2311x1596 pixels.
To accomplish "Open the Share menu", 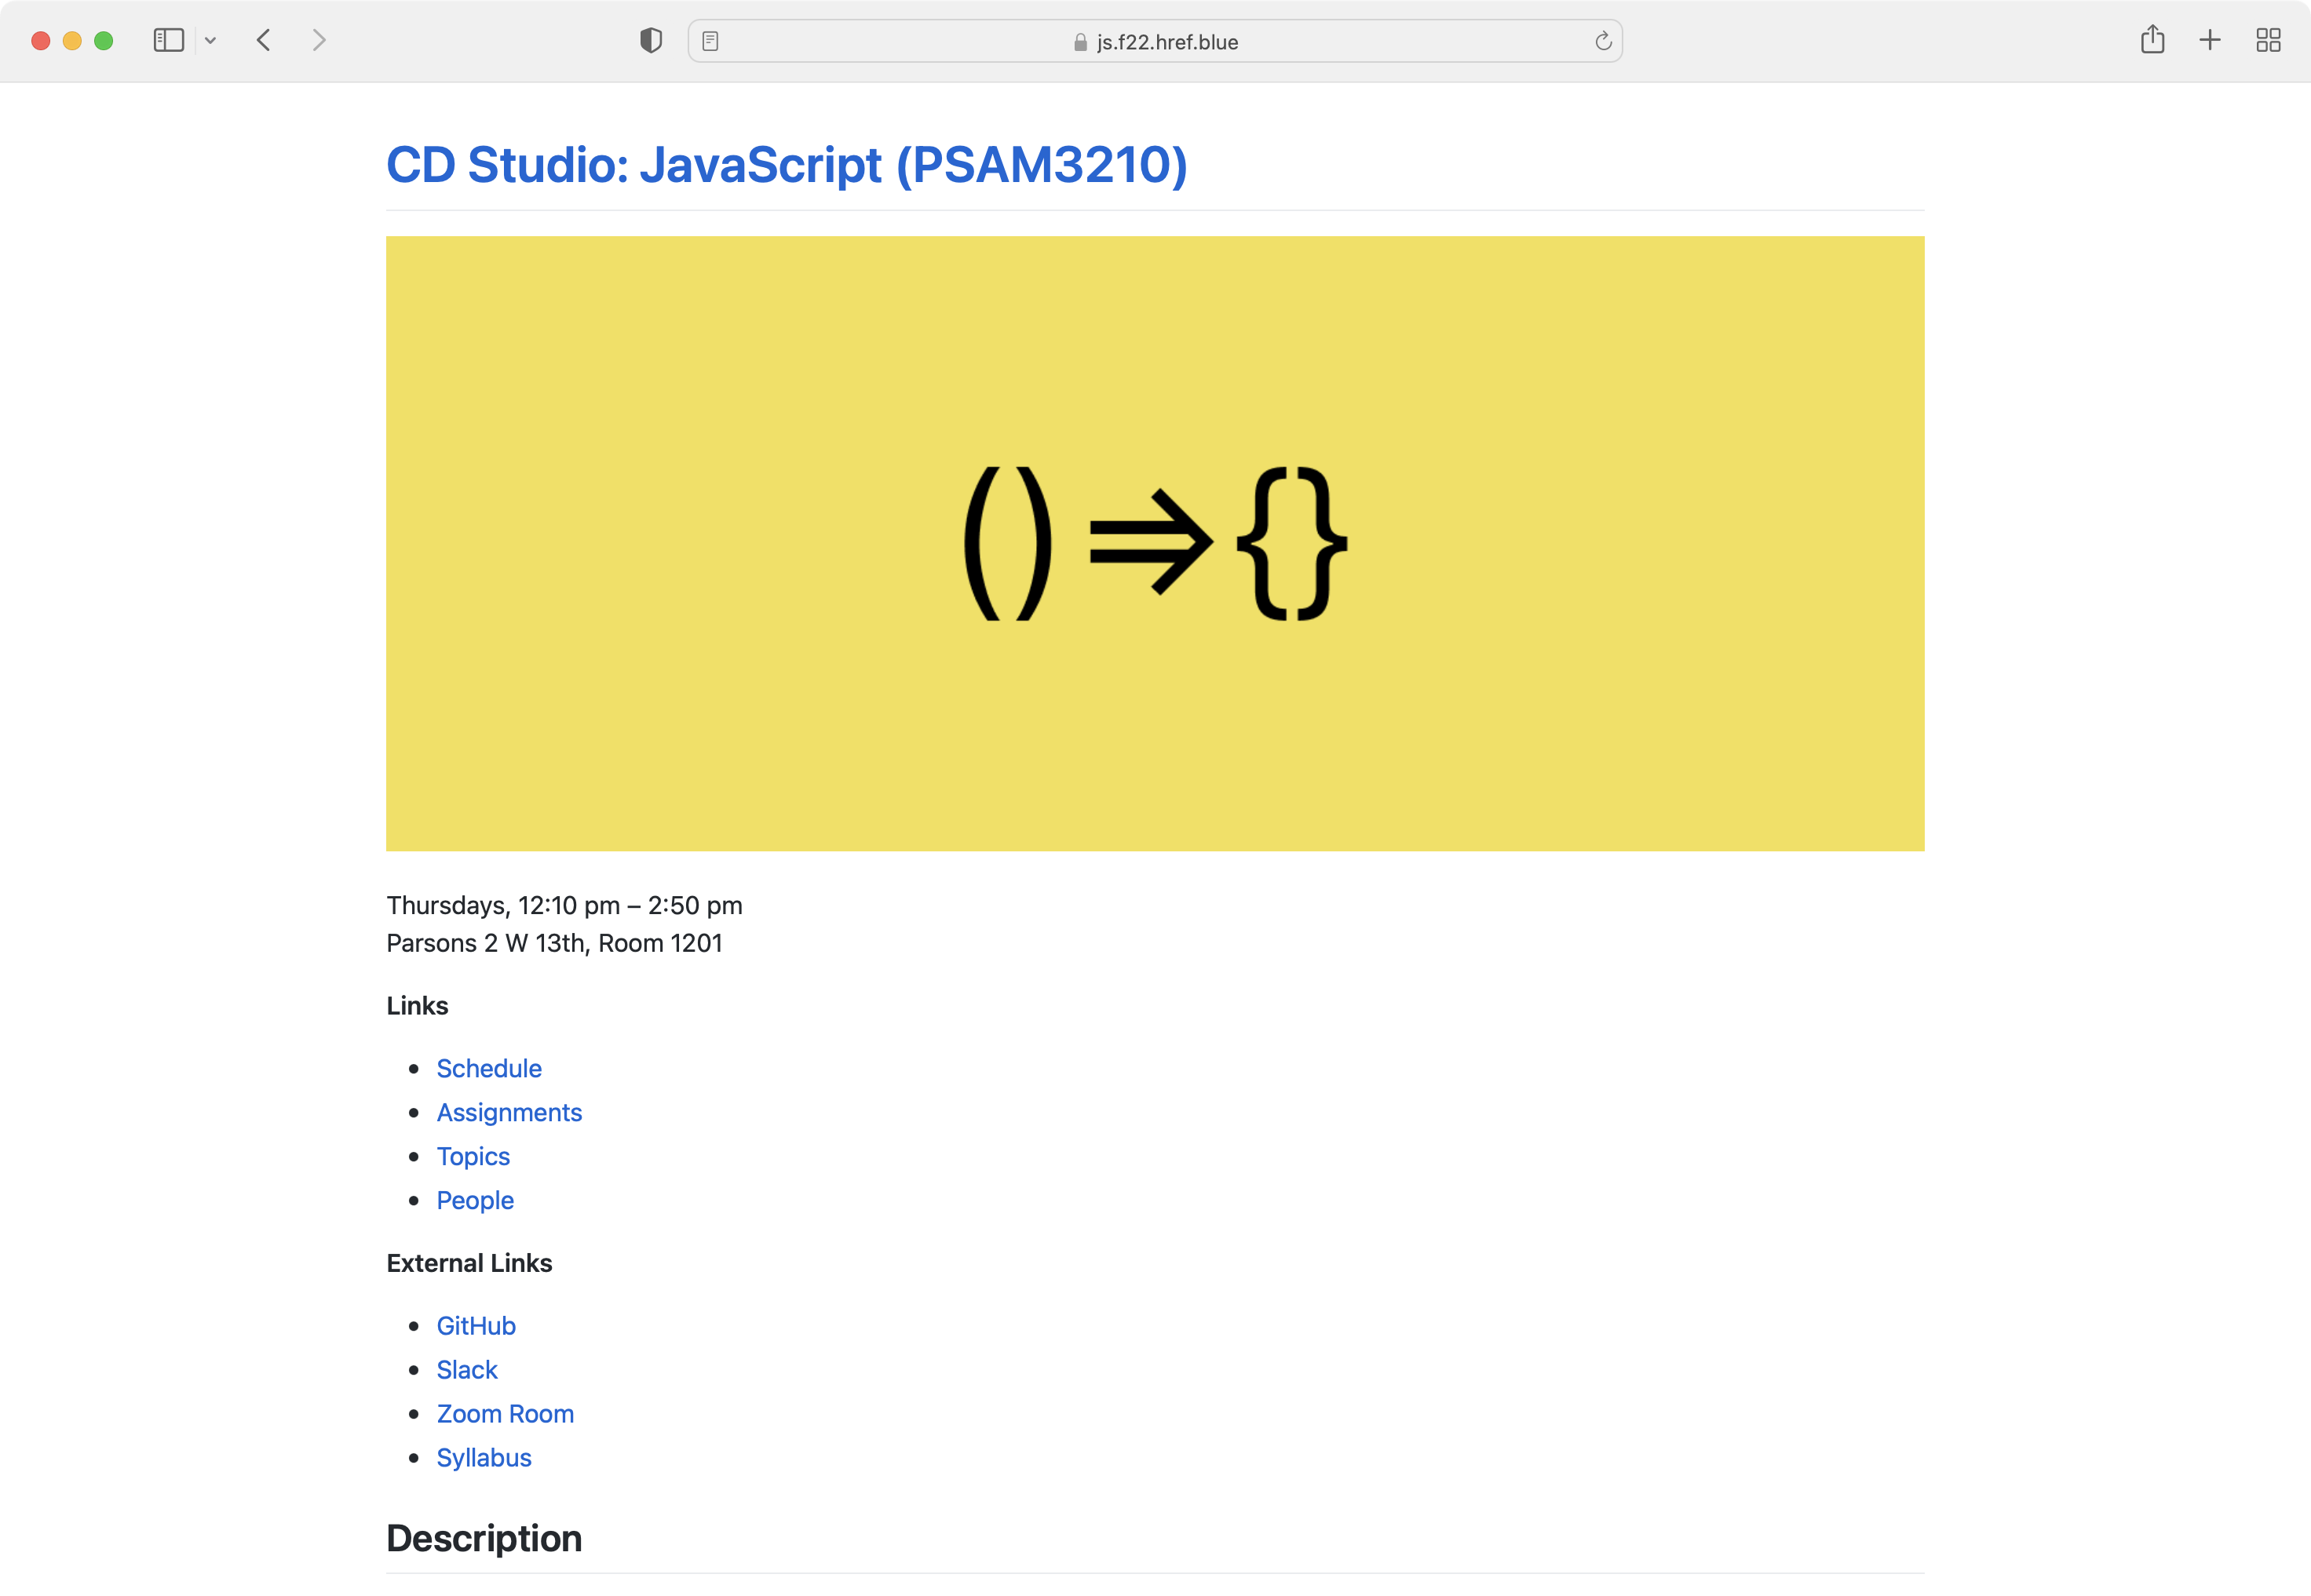I will click(2153, 41).
